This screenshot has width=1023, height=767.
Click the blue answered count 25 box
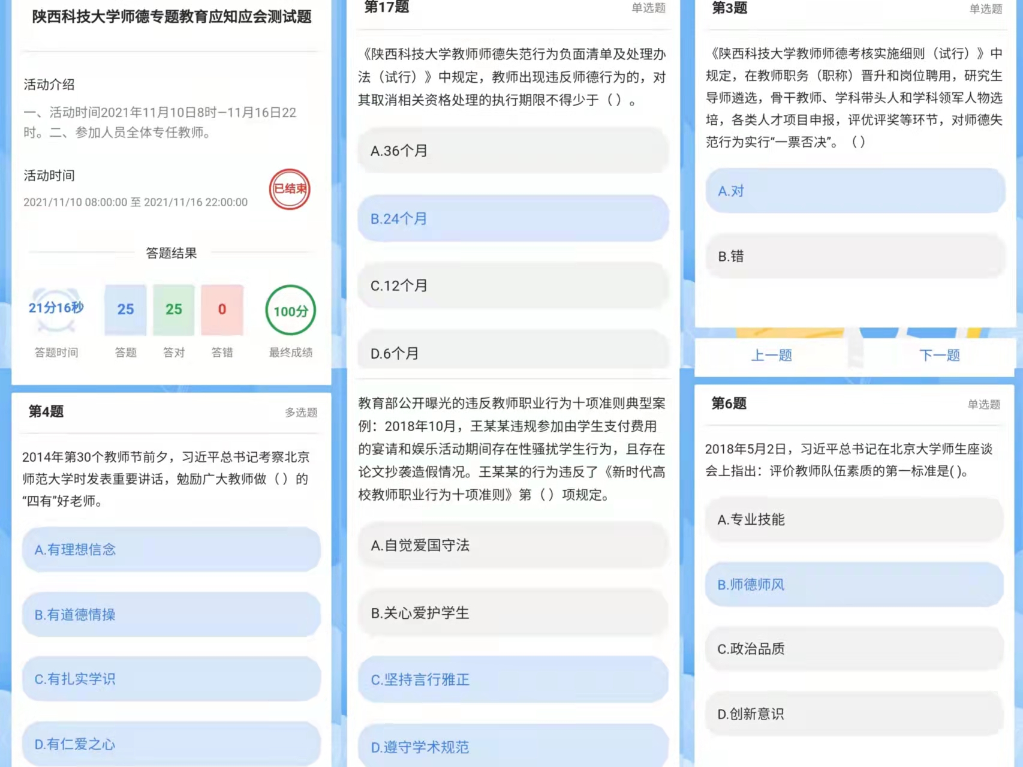(125, 309)
